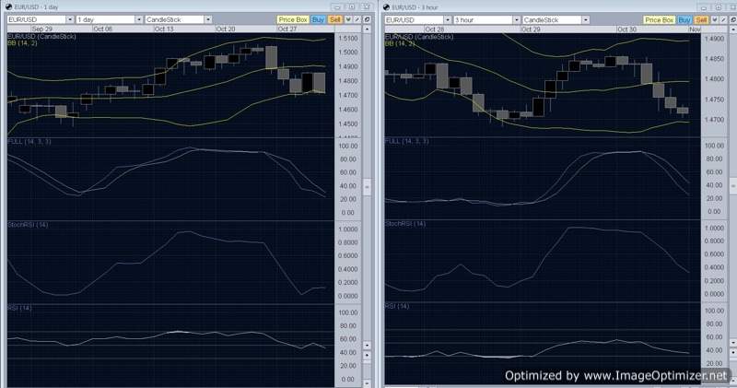Click the scrollbar thumb in 1 day window
Image resolution: width=737 pixels, height=388 pixels.
coord(367,187)
